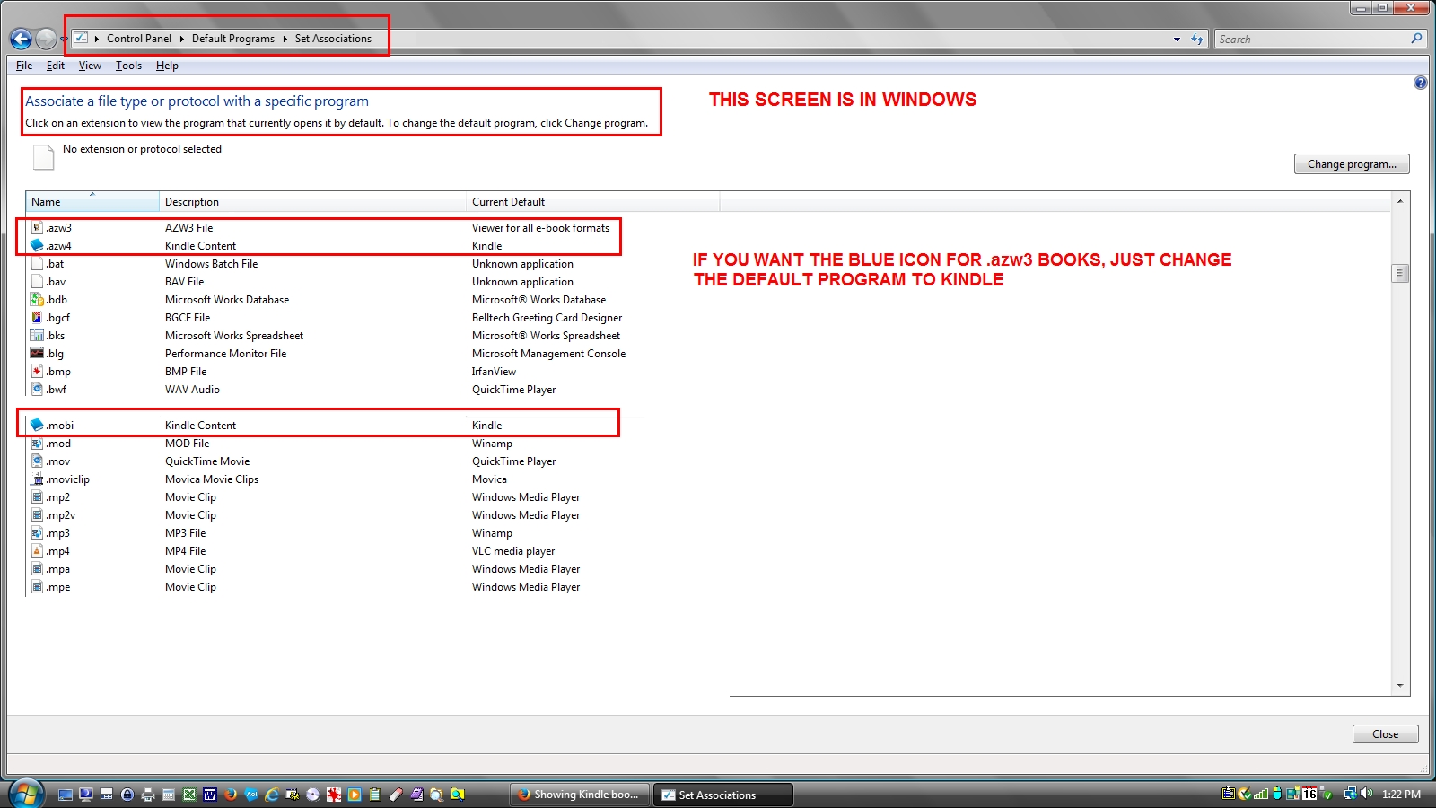Click the Close button at the bottom
The image size is (1436, 808).
coord(1385,734)
